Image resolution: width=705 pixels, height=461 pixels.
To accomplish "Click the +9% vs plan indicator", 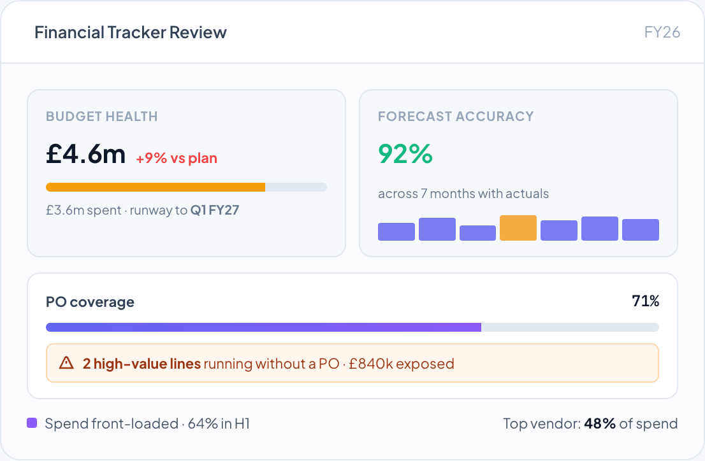I will pyautogui.click(x=177, y=158).
